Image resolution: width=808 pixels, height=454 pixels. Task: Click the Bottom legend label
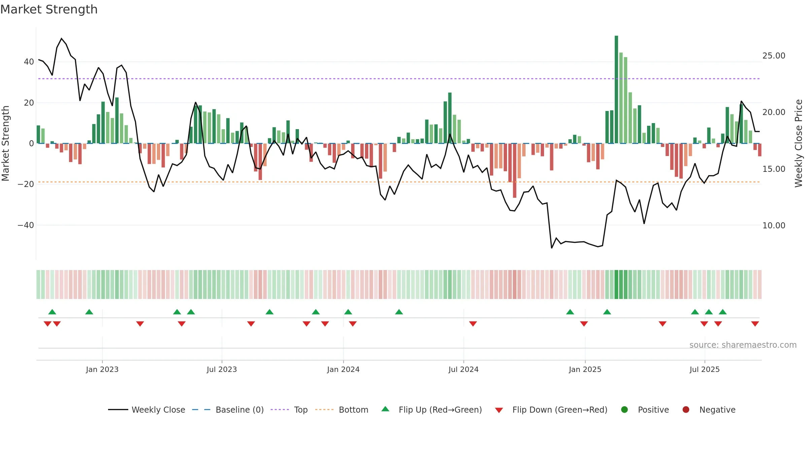353,410
